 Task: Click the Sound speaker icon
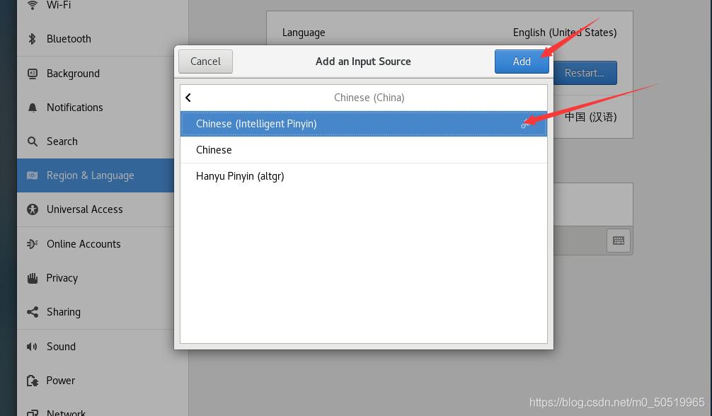click(32, 347)
